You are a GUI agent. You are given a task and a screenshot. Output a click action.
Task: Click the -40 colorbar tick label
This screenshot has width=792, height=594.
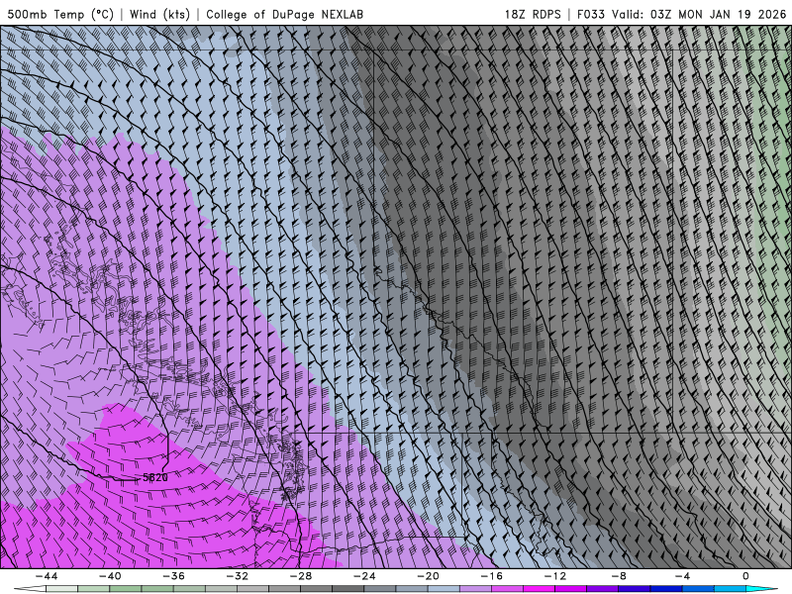[x=110, y=576]
